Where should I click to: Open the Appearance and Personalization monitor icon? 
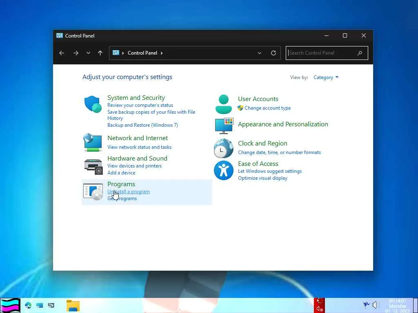(x=224, y=126)
